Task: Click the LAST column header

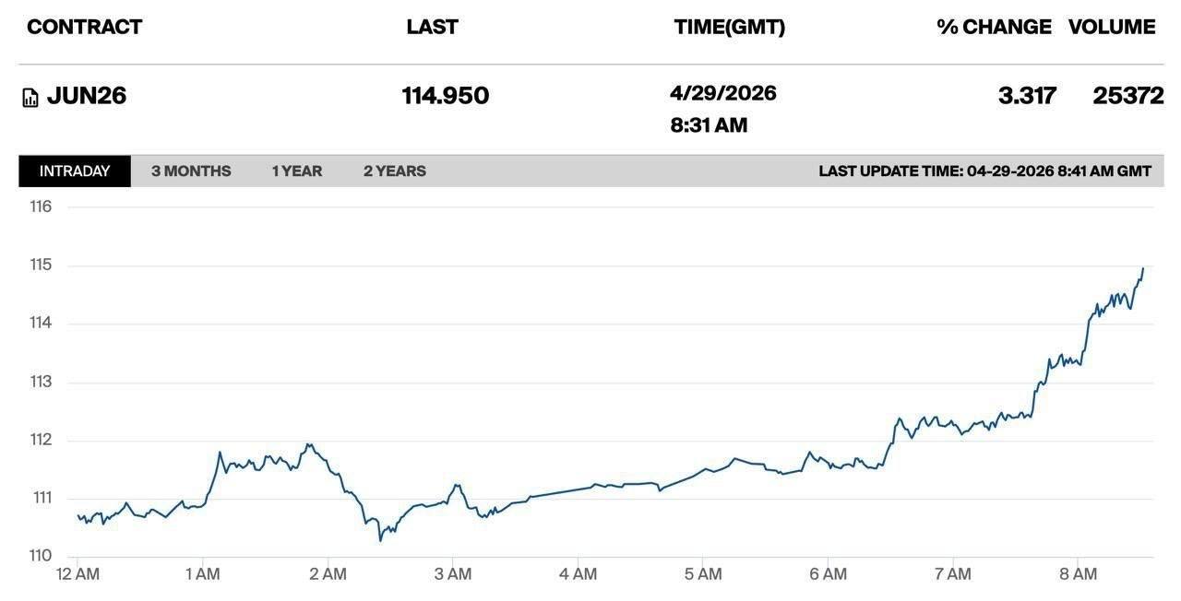Action: tap(432, 28)
